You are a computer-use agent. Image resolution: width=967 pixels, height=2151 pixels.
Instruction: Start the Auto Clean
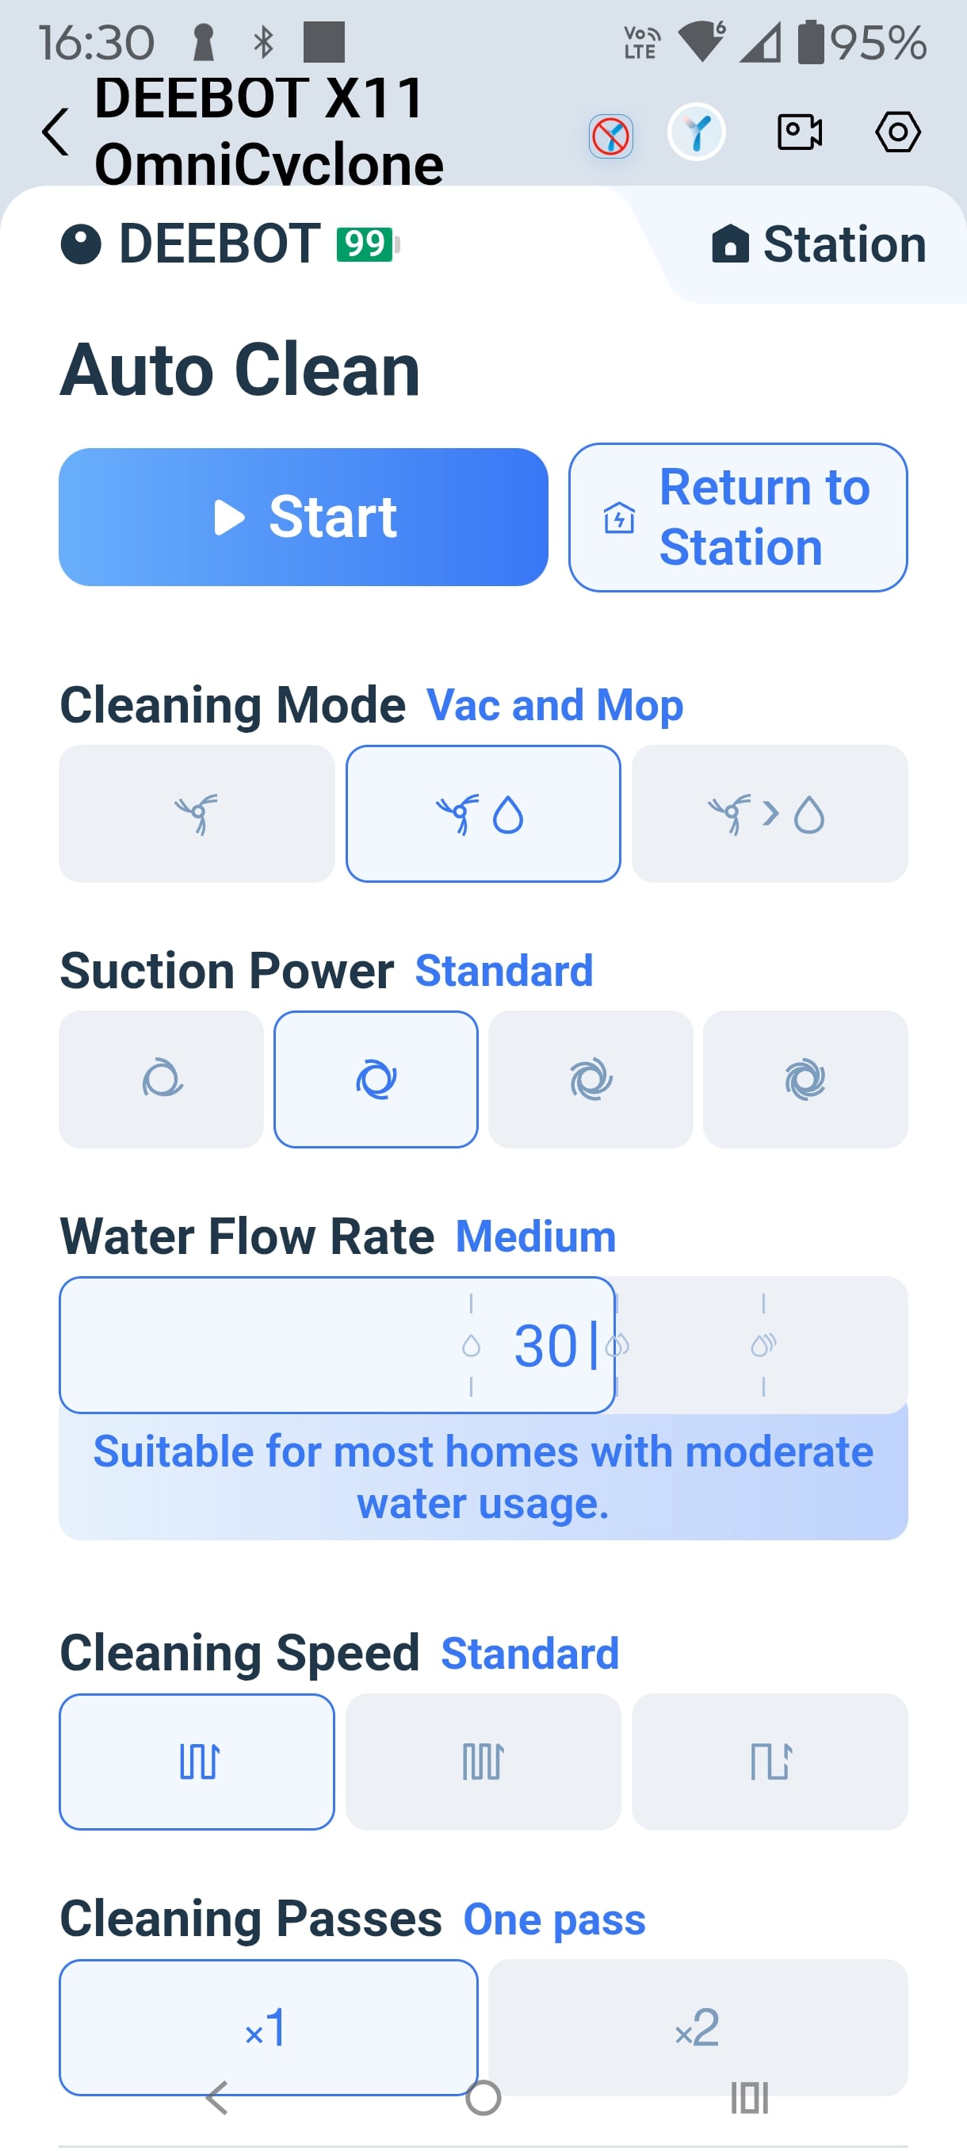[303, 517]
